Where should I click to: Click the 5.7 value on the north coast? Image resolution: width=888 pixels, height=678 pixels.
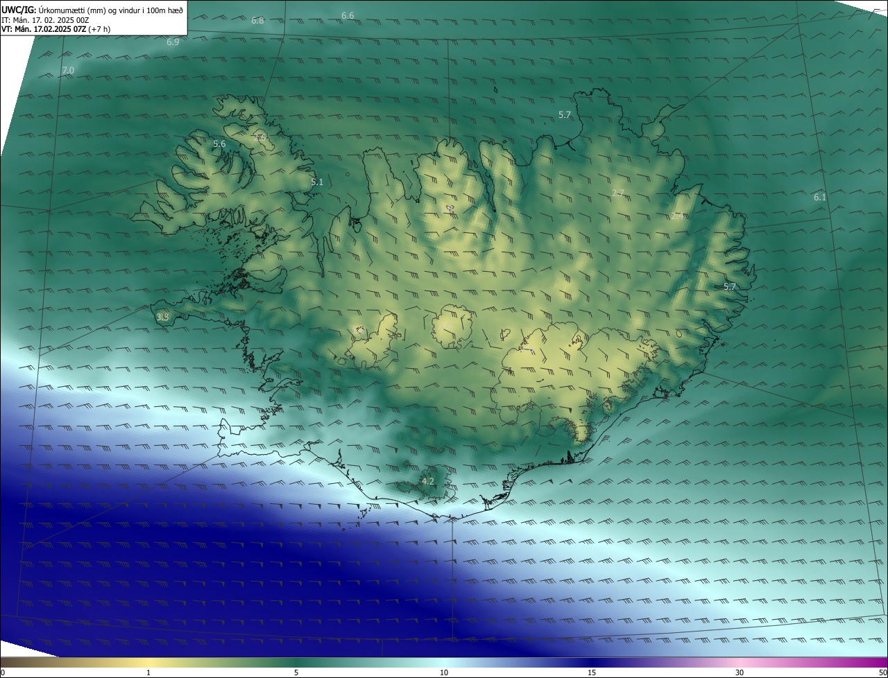[565, 115]
